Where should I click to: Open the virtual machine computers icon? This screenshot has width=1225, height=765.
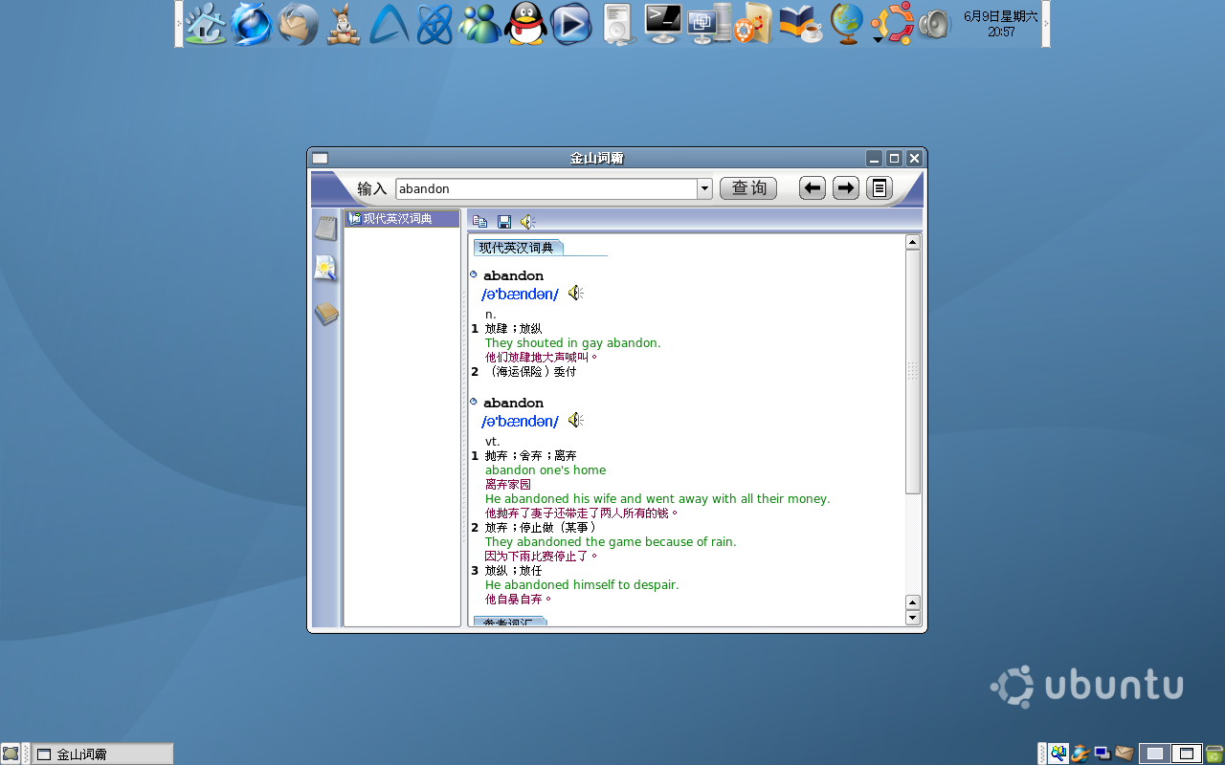click(x=709, y=24)
